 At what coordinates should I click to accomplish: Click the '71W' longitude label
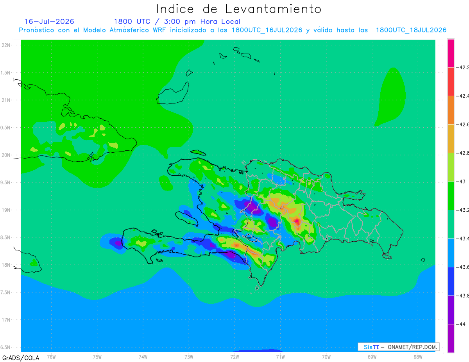(x=280, y=357)
